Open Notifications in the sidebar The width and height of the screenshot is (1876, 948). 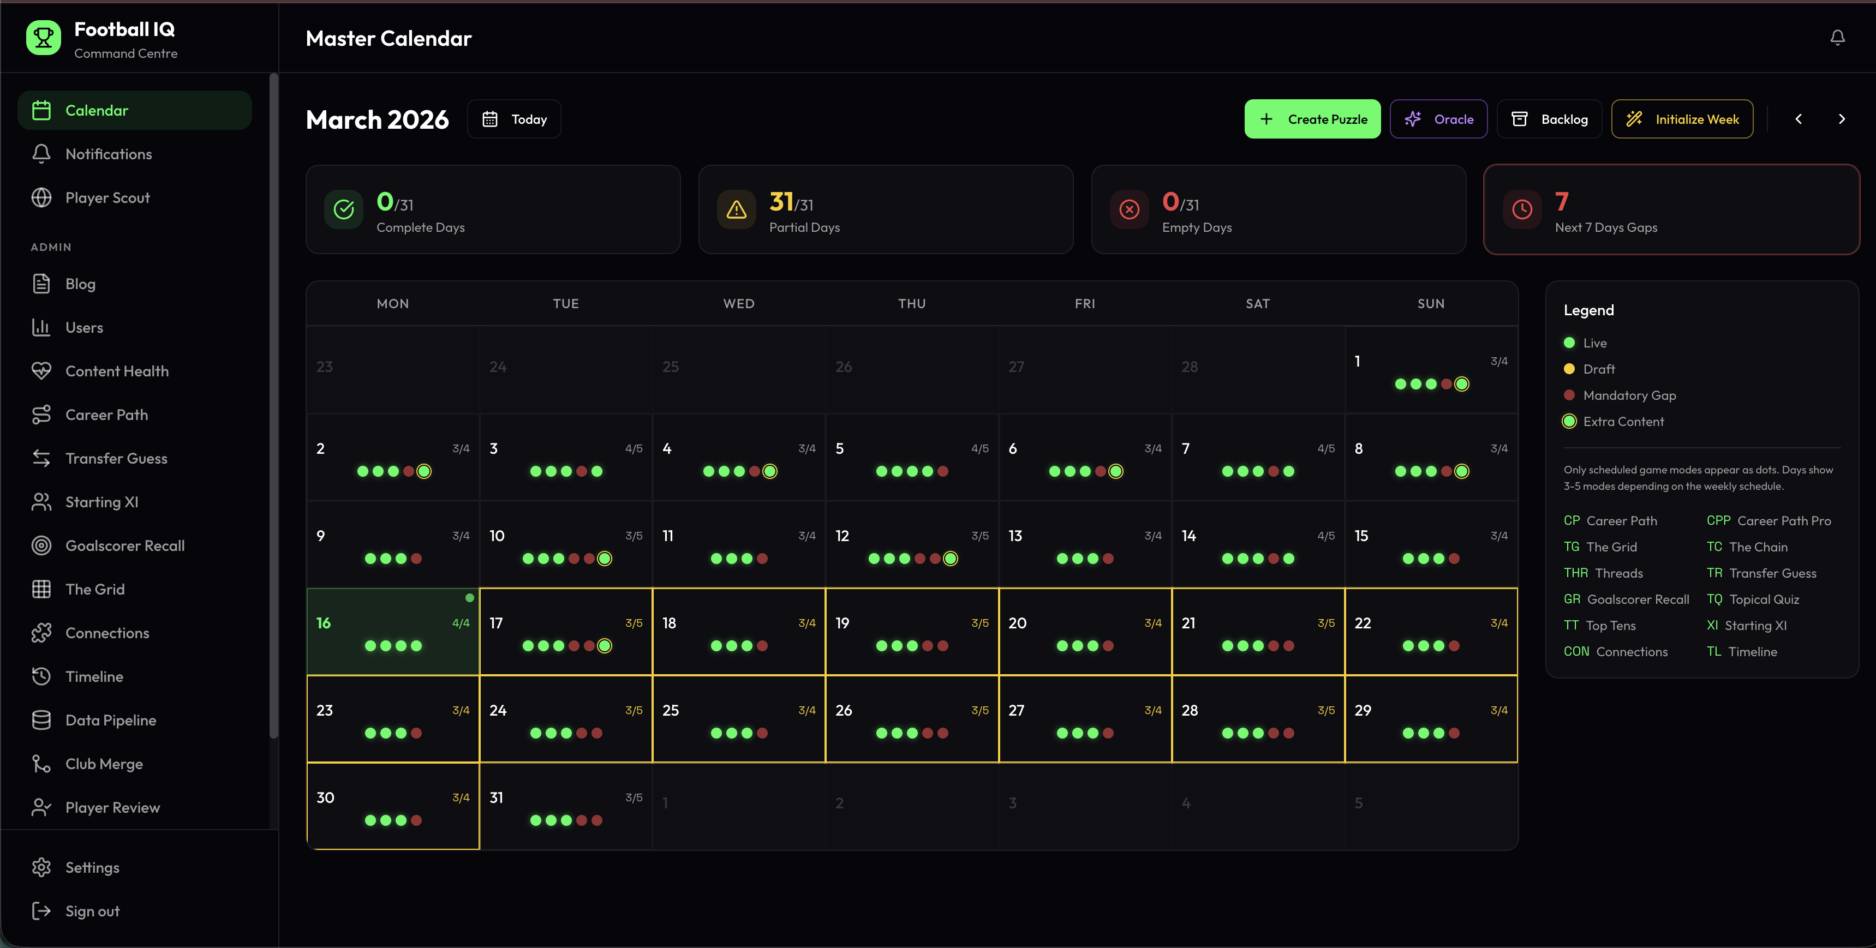109,154
